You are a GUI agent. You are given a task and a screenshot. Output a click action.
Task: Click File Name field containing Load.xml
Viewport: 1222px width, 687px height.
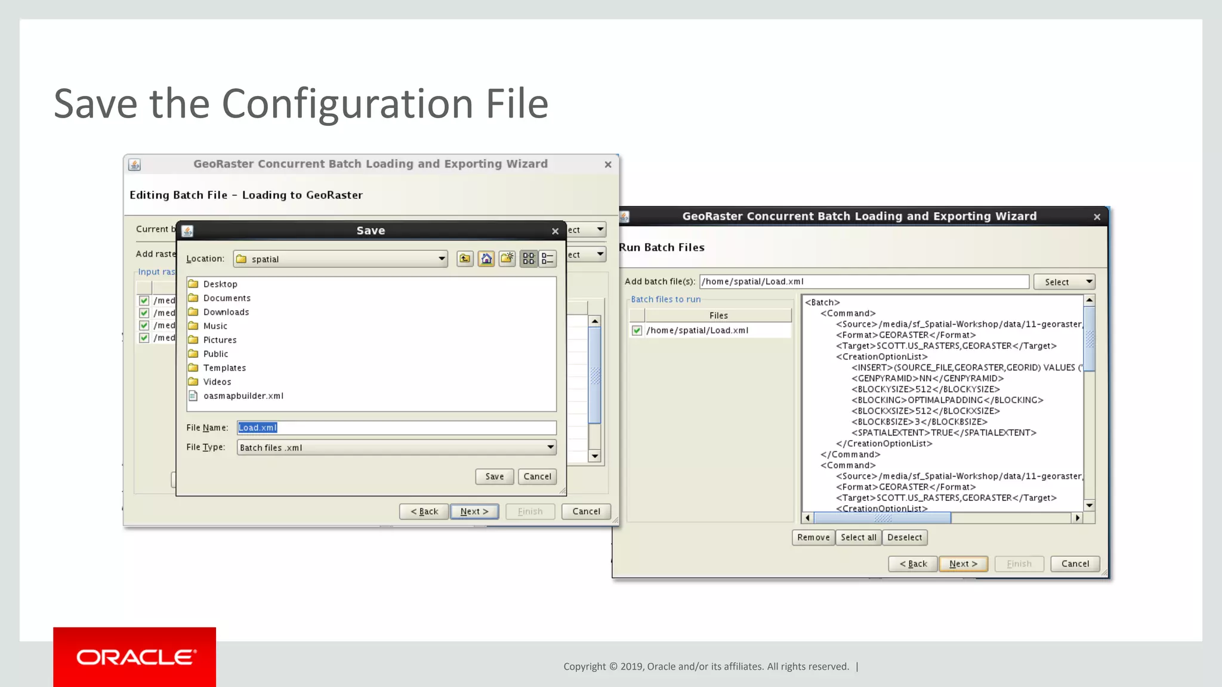pos(397,428)
